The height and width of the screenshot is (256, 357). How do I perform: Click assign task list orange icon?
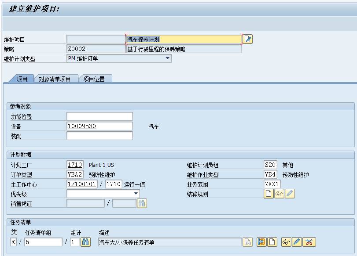(261, 242)
